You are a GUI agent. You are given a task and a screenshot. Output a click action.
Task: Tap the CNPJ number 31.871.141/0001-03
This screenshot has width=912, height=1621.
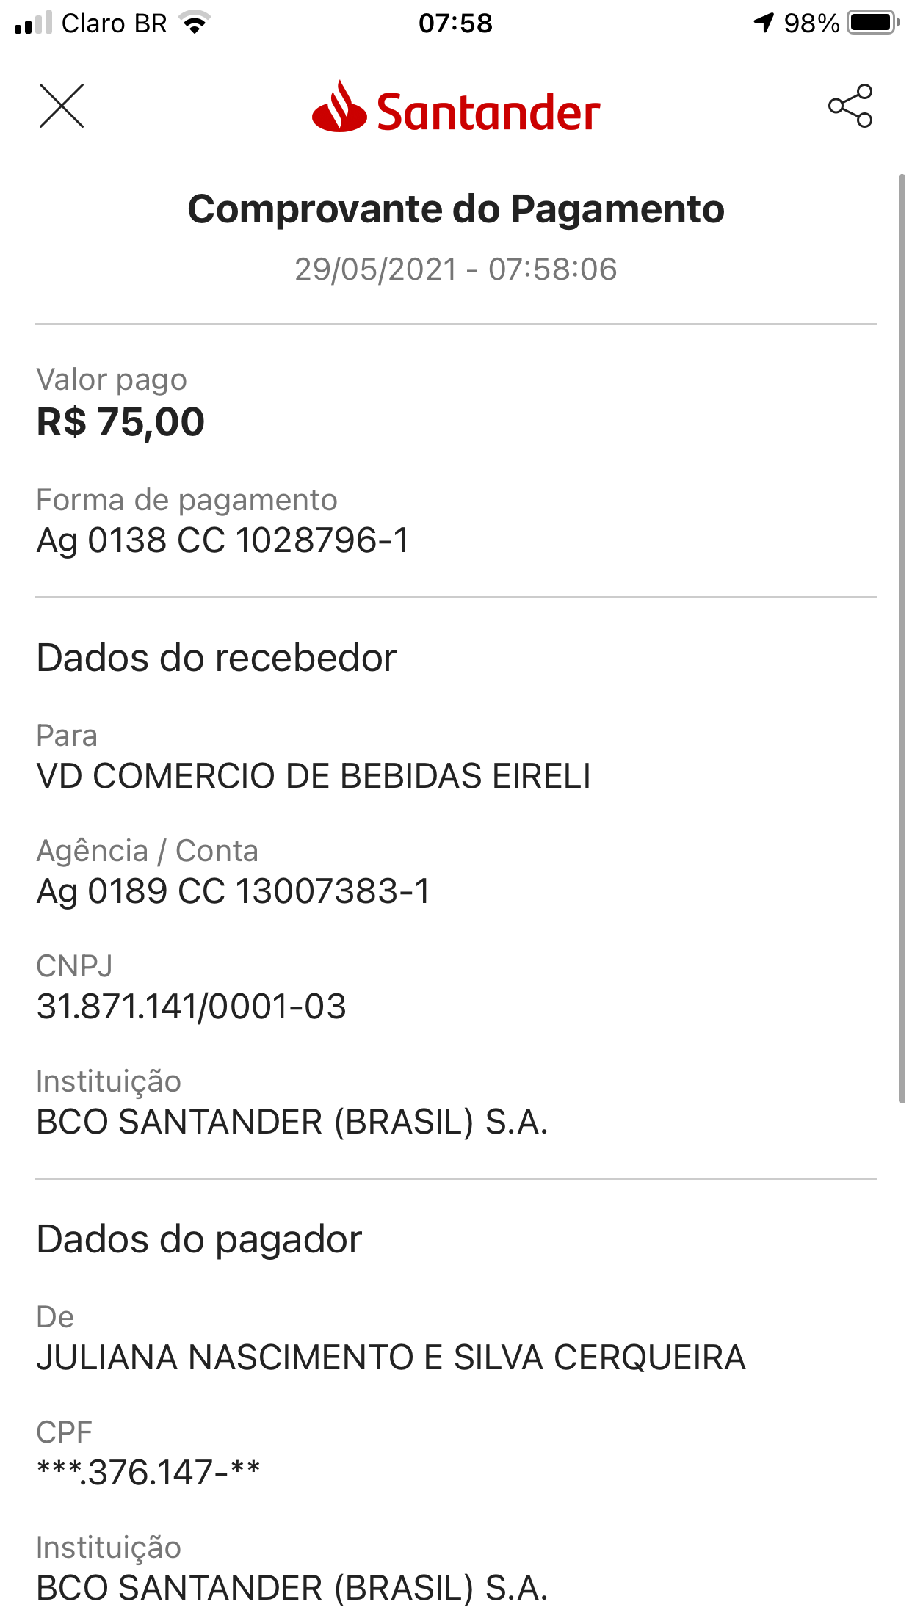click(x=191, y=1007)
